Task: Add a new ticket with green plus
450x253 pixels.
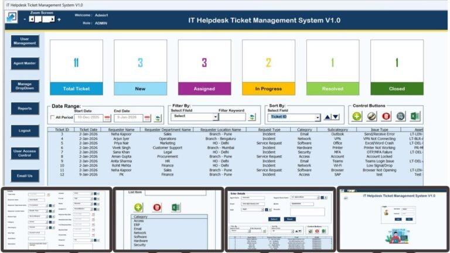Action: point(357,116)
